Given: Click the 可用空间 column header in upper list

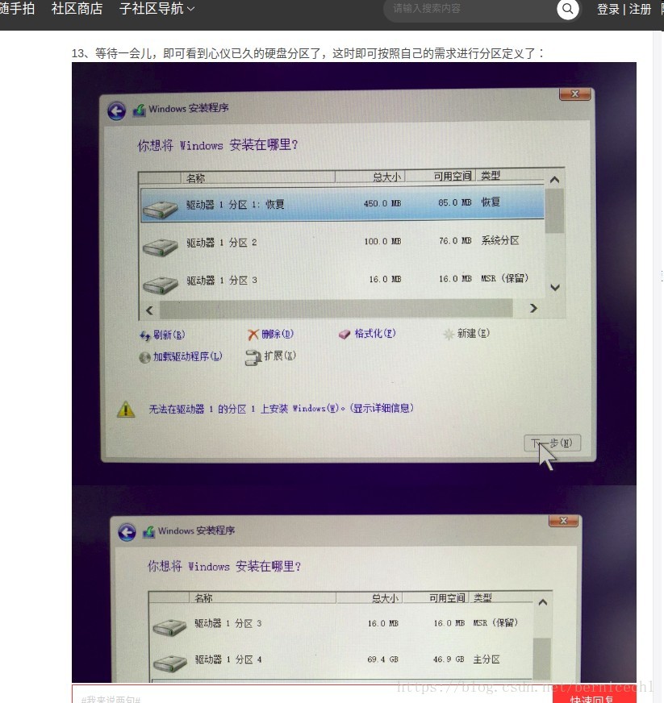Looking at the screenshot, I should point(441,177).
